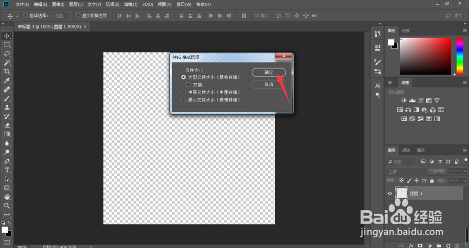Open the Layers panel flyout menu
This screenshot has height=248, width=469.
coord(465,150)
